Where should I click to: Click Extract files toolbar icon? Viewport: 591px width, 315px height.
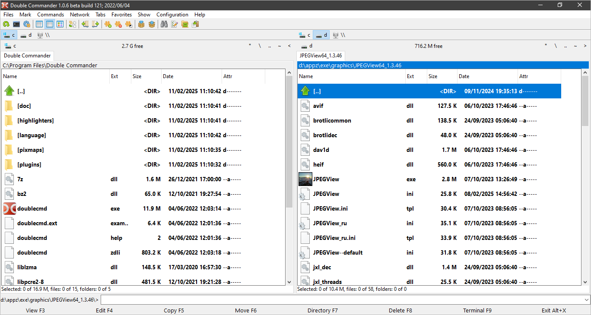[x=152, y=24]
